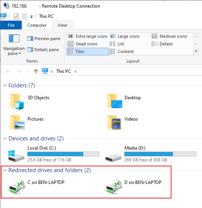Click the 'Media (D:)' name label
The height and width of the screenshot is (208, 202).
[x=135, y=148]
